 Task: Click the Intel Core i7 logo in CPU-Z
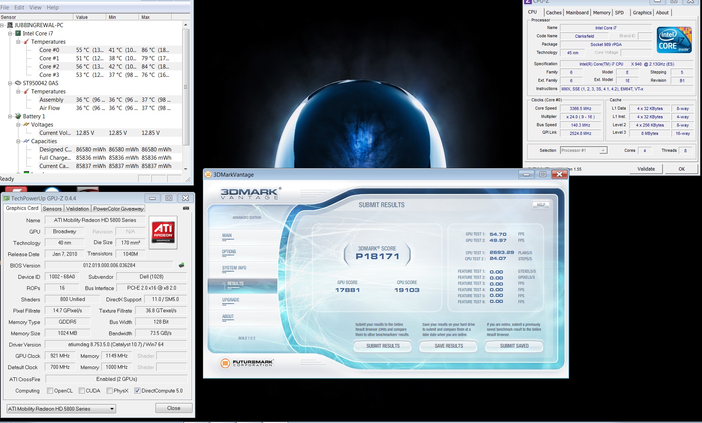[x=675, y=40]
